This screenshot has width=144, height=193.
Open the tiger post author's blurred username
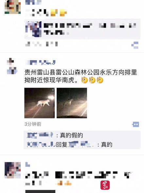click(x=41, y=62)
